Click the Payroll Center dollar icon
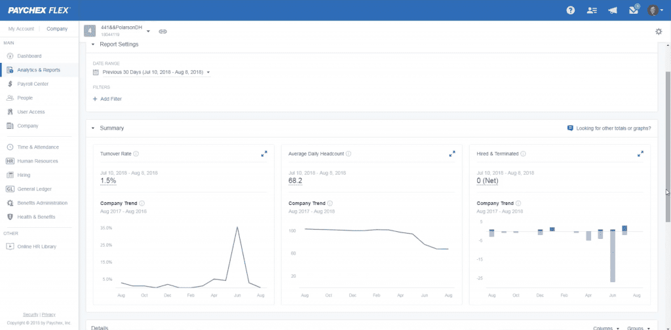Viewport: 671px width, 330px height. pos(10,84)
